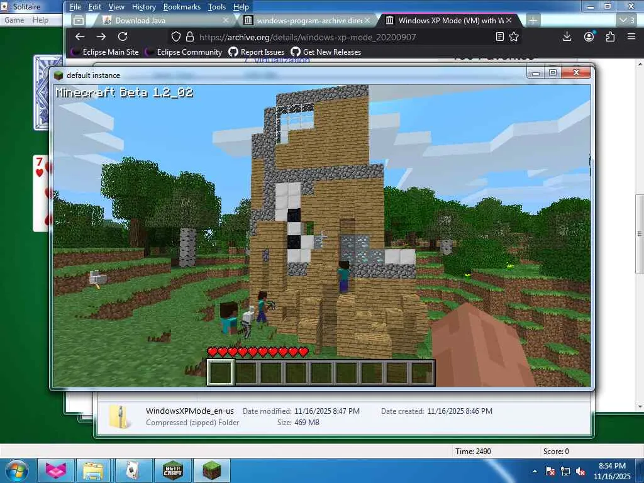Open Firefox hamburger application menu
Screen dimensions: 644x483
pyautogui.click(x=631, y=36)
